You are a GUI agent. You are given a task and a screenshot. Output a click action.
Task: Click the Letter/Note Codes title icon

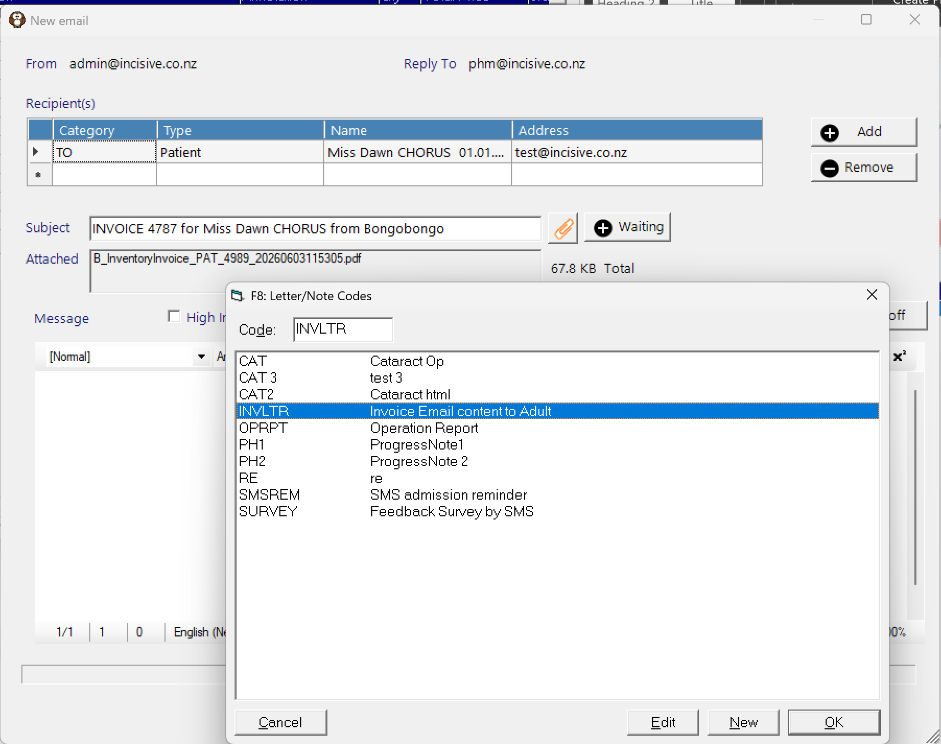click(x=238, y=296)
